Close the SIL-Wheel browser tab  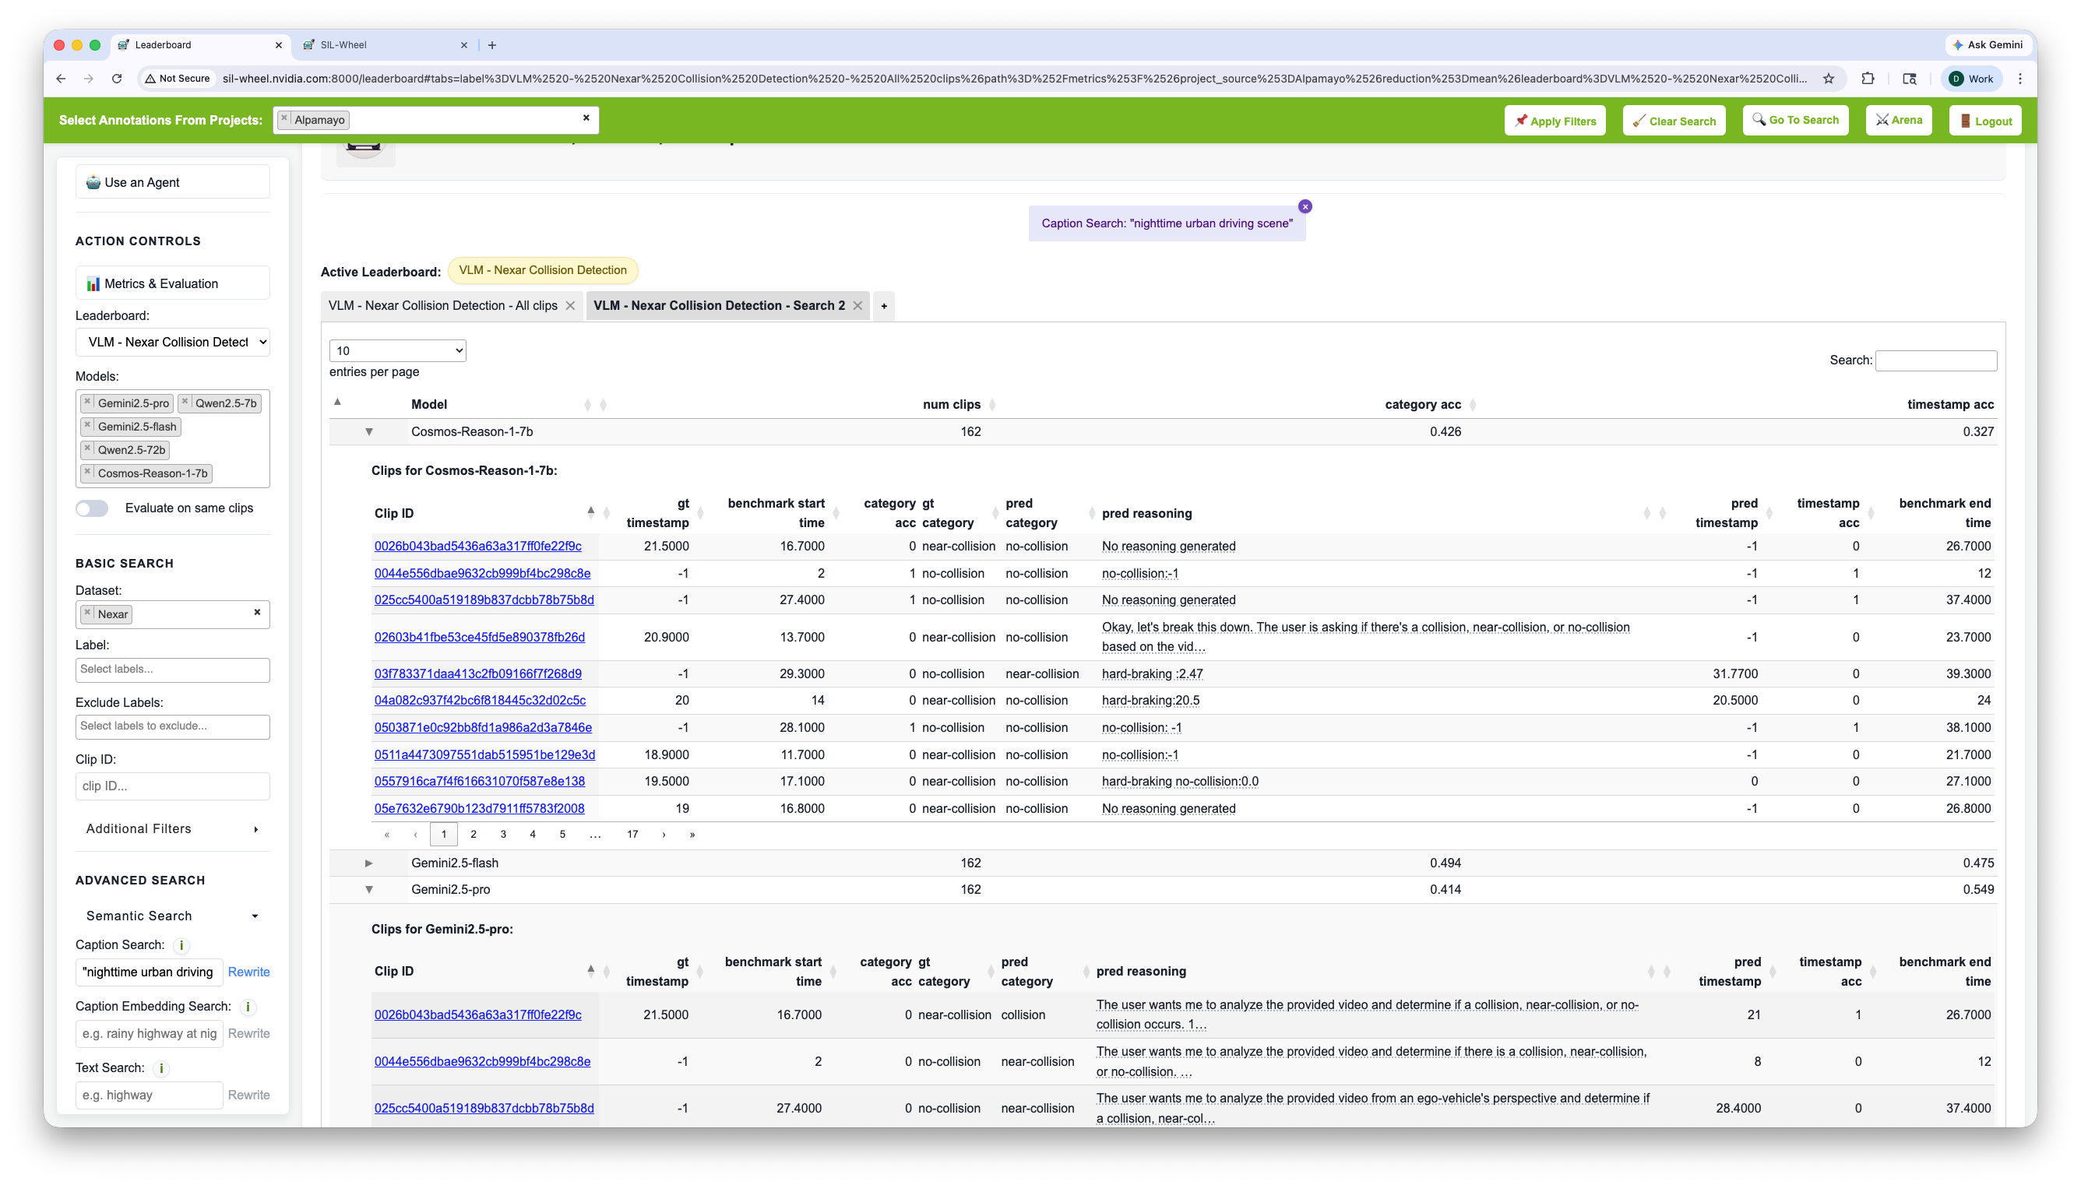click(x=464, y=44)
